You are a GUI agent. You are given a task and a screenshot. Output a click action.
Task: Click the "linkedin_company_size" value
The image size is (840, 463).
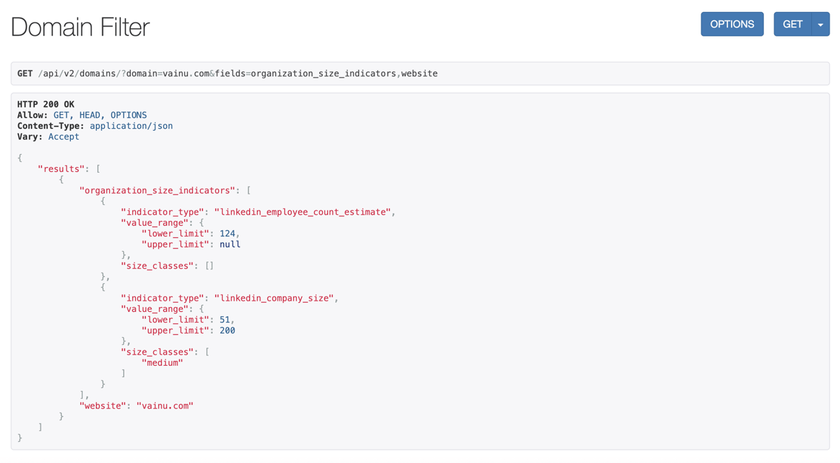(274, 298)
